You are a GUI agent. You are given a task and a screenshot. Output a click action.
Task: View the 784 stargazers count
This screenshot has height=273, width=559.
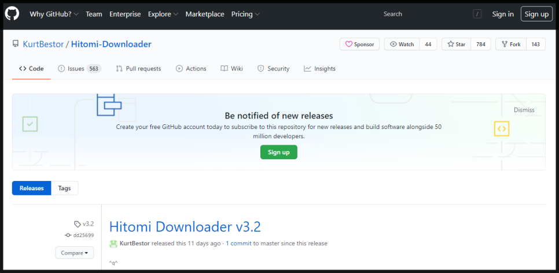[480, 44]
